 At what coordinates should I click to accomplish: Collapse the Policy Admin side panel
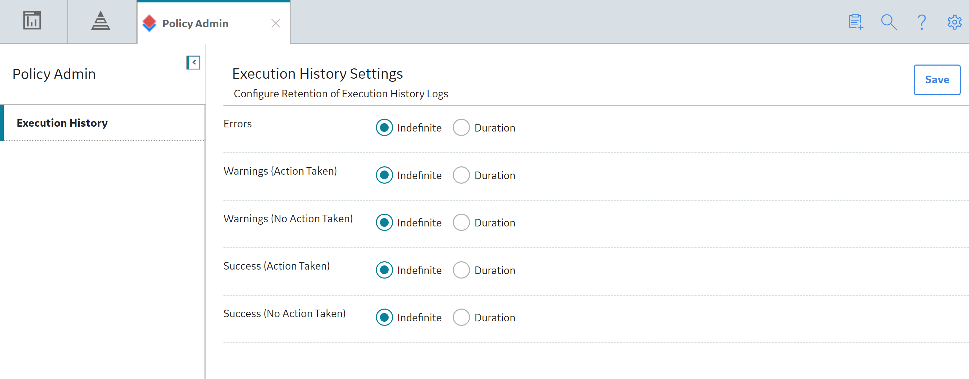(x=193, y=62)
